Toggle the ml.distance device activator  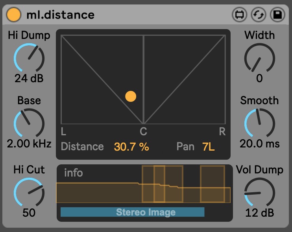coord(14,15)
